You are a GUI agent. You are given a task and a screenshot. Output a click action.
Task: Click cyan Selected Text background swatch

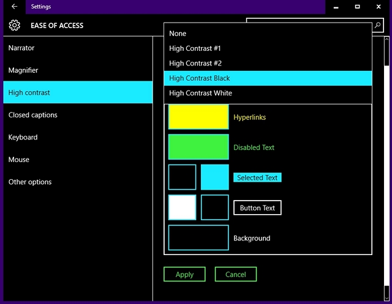coord(215,177)
